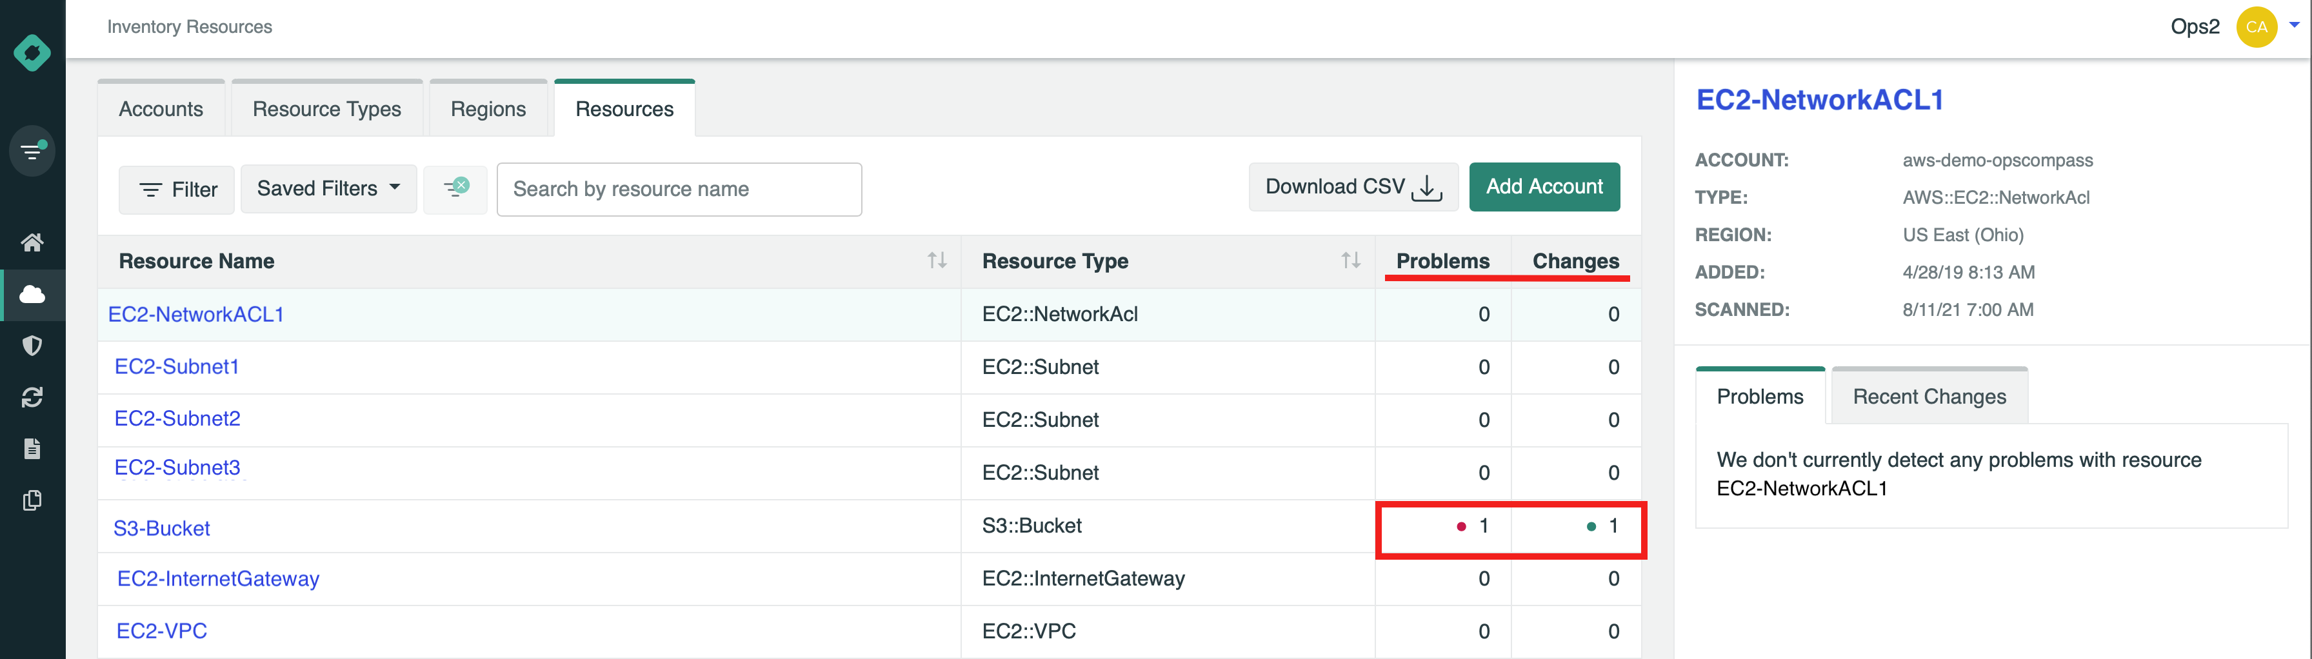Open the document reports sidebar icon

[32, 448]
